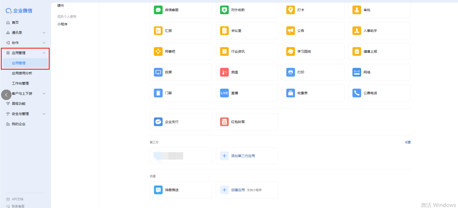The width and height of the screenshot is (458, 208).
Task: Select the 消息推送 self-built app icon
Action: [x=158, y=190]
